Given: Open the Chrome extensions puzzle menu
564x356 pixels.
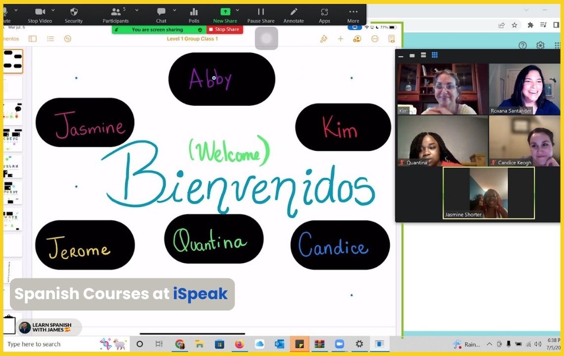Looking at the screenshot, I should tap(530, 25).
